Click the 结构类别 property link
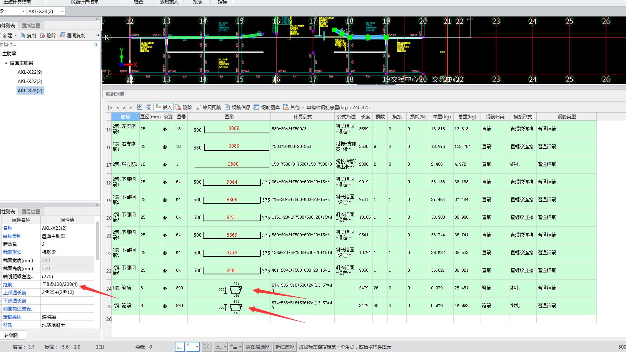The image size is (626, 352). coord(12,236)
